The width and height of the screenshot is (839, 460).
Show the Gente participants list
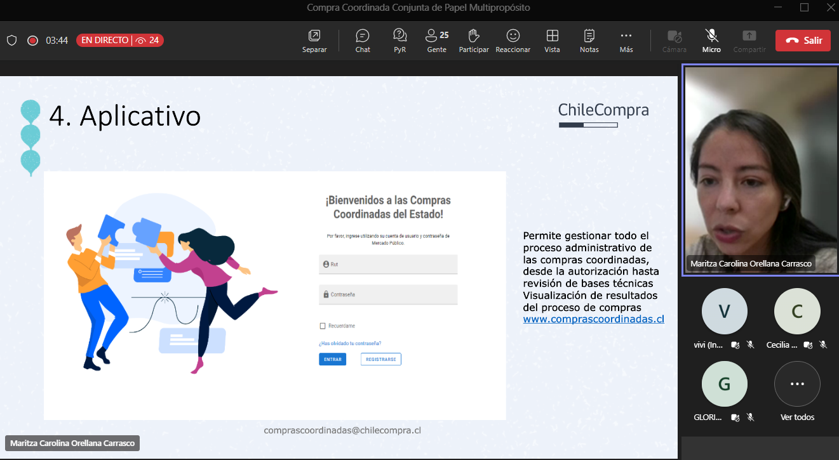(x=437, y=41)
